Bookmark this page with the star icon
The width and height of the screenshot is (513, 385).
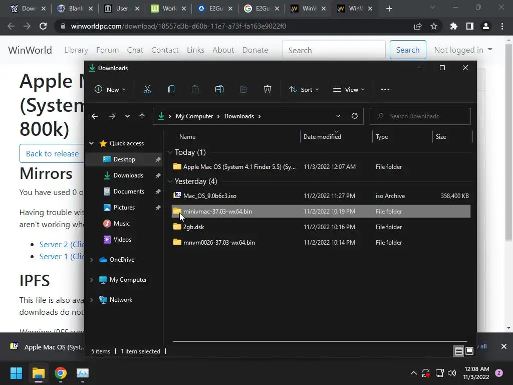434,26
